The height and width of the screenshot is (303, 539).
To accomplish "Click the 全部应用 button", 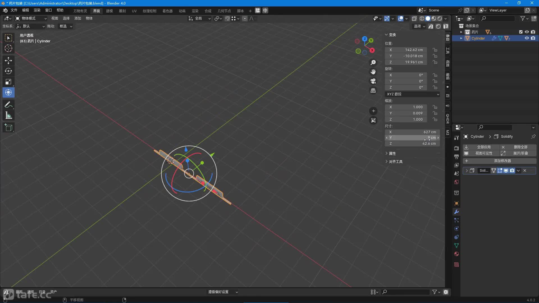I will 481,147.
